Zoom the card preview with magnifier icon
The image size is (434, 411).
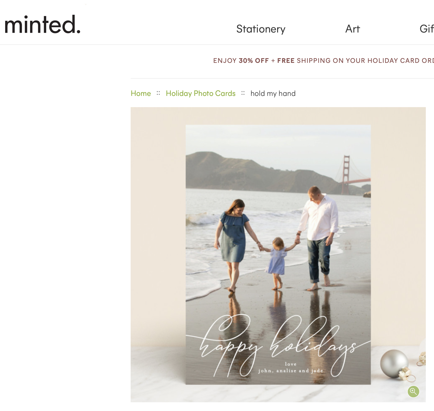click(x=413, y=391)
